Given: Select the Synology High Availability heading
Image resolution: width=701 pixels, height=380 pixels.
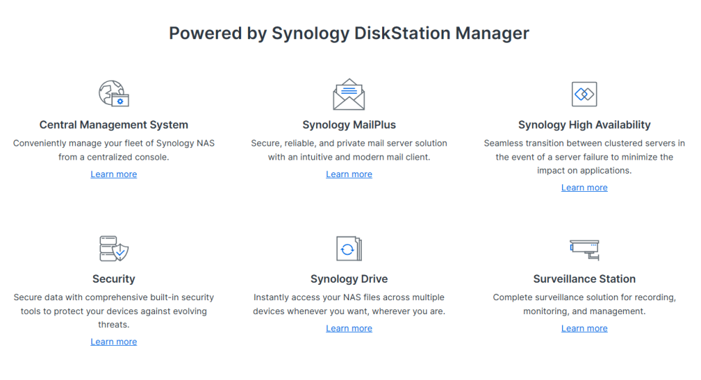Looking at the screenshot, I should tap(585, 125).
